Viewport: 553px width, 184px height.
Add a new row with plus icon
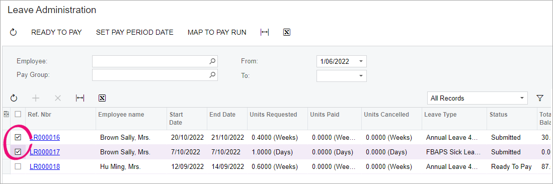coord(36,98)
